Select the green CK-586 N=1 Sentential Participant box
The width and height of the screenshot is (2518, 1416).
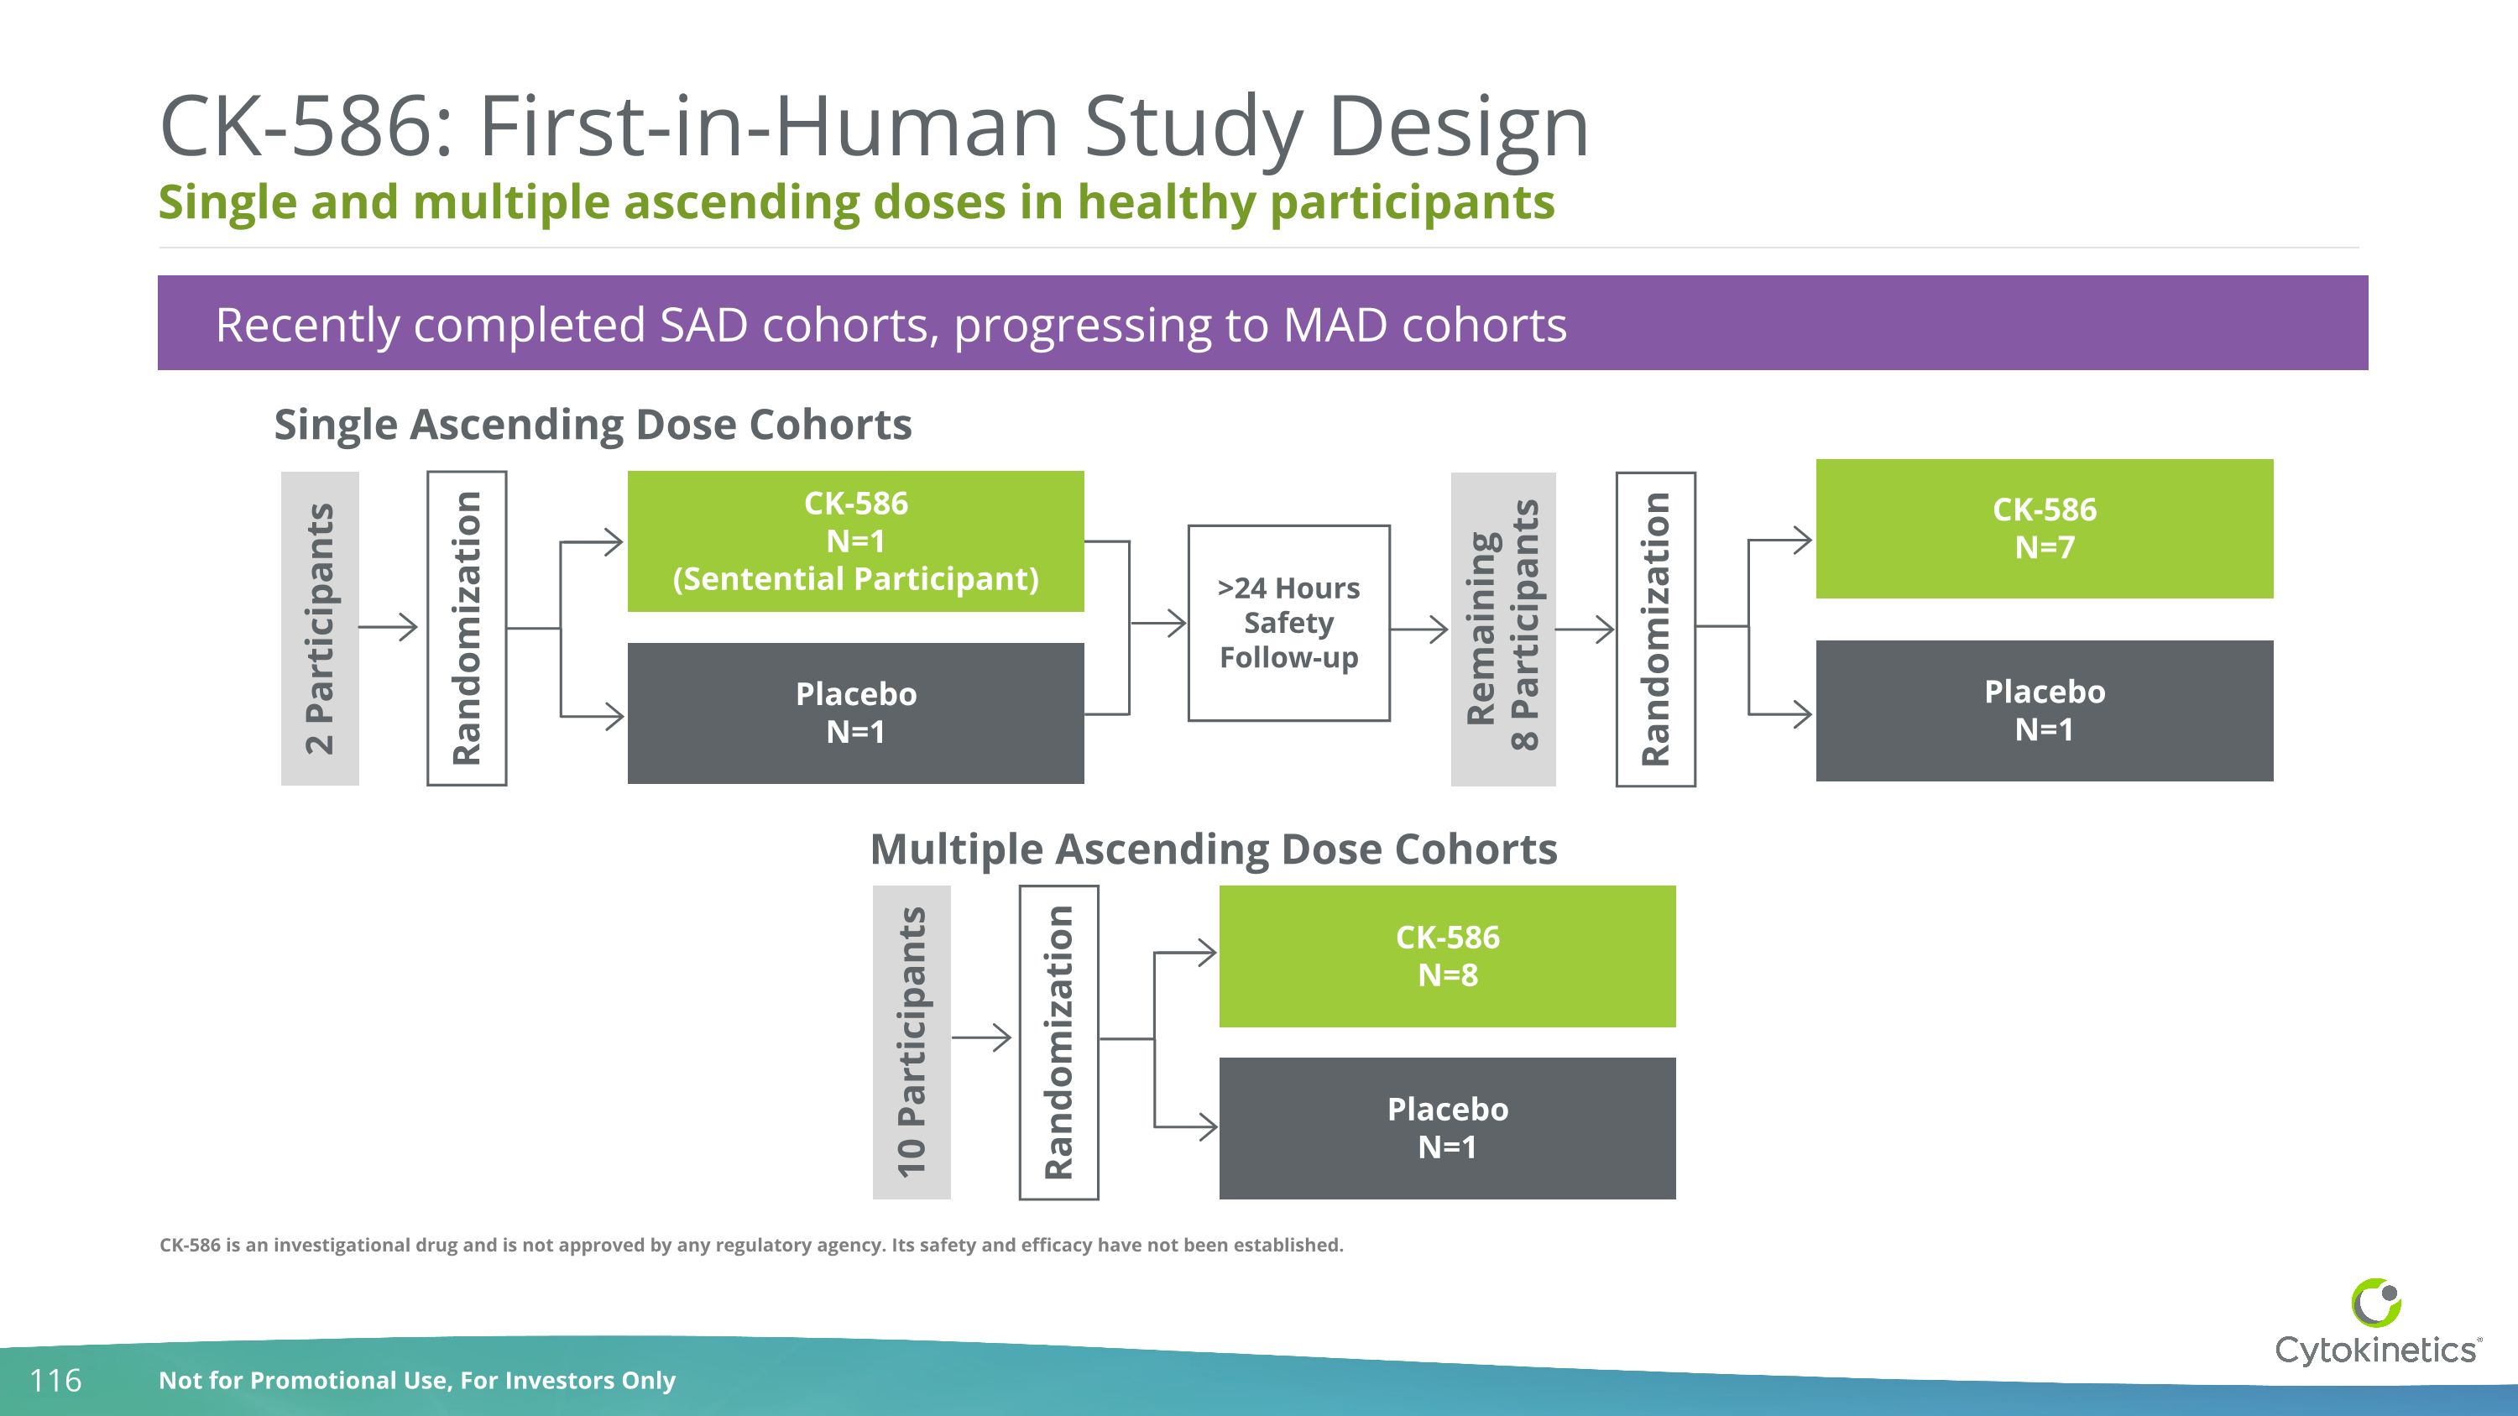tap(855, 541)
